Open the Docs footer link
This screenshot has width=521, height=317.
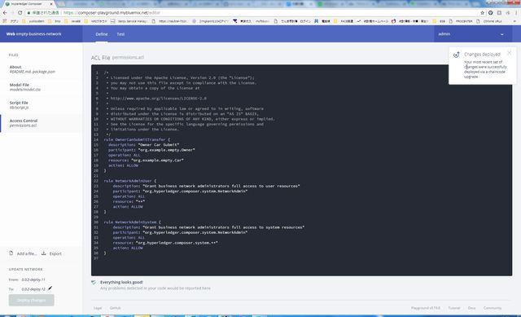point(471,308)
